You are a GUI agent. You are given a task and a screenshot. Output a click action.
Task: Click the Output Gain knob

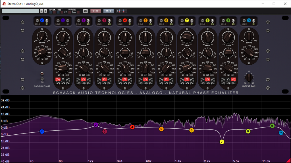(x=249, y=77)
